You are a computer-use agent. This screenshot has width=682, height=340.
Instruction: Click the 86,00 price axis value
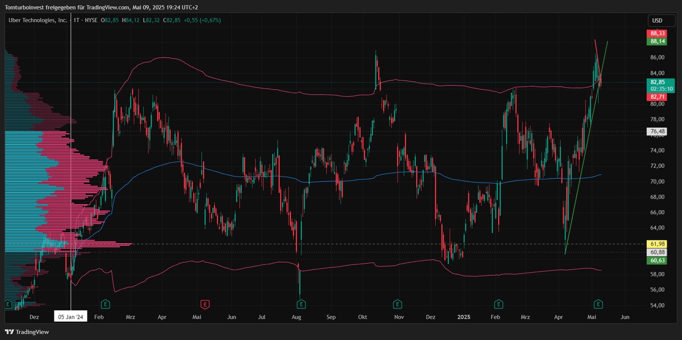click(x=657, y=57)
